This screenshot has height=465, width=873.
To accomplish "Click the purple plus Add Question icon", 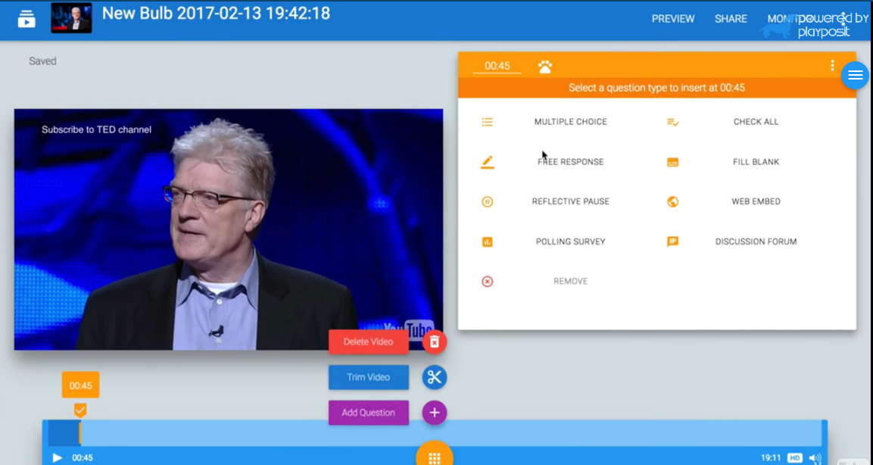I will tap(435, 413).
